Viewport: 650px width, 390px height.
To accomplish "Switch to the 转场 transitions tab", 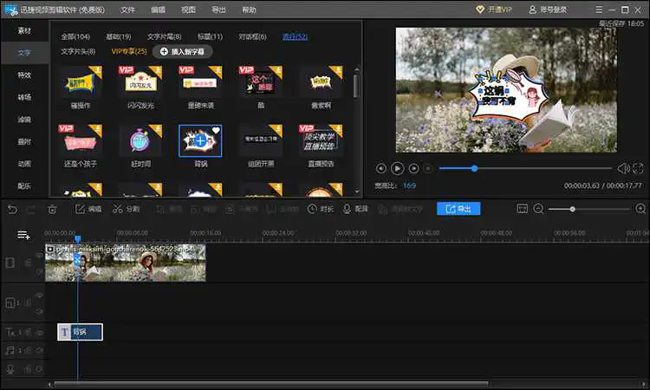I will 24,97.
